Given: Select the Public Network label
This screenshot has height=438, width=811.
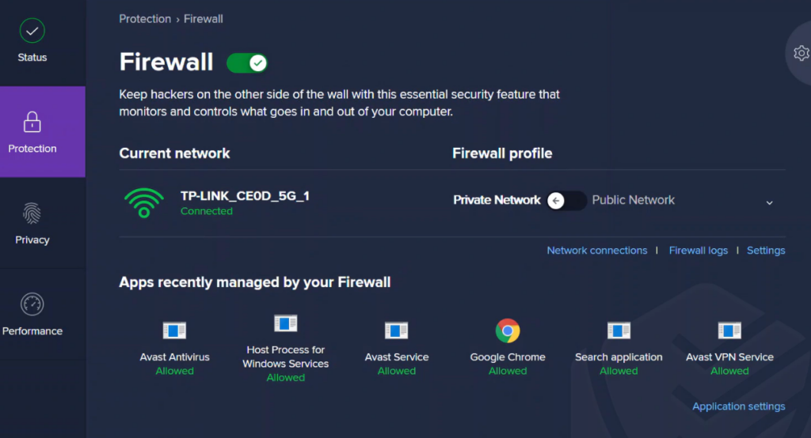Looking at the screenshot, I should [x=633, y=200].
